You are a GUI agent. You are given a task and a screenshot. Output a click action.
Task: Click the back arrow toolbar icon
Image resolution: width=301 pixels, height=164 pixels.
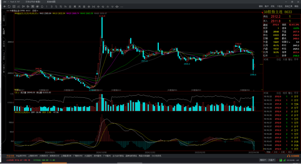pyautogui.click(x=5, y=6)
